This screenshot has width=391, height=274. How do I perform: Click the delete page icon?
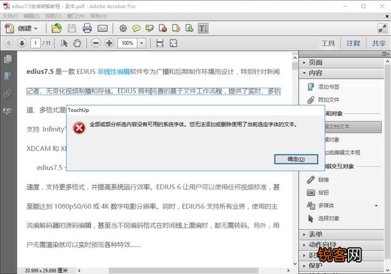pyautogui.click(x=163, y=29)
